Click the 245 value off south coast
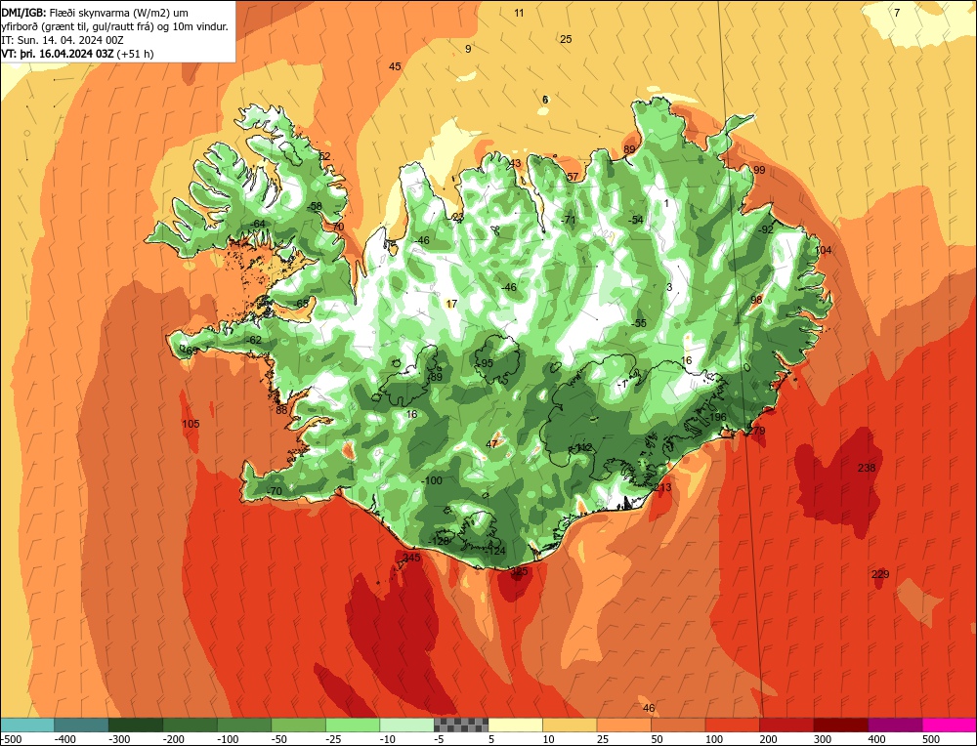Image resolution: width=977 pixels, height=746 pixels. [x=412, y=558]
